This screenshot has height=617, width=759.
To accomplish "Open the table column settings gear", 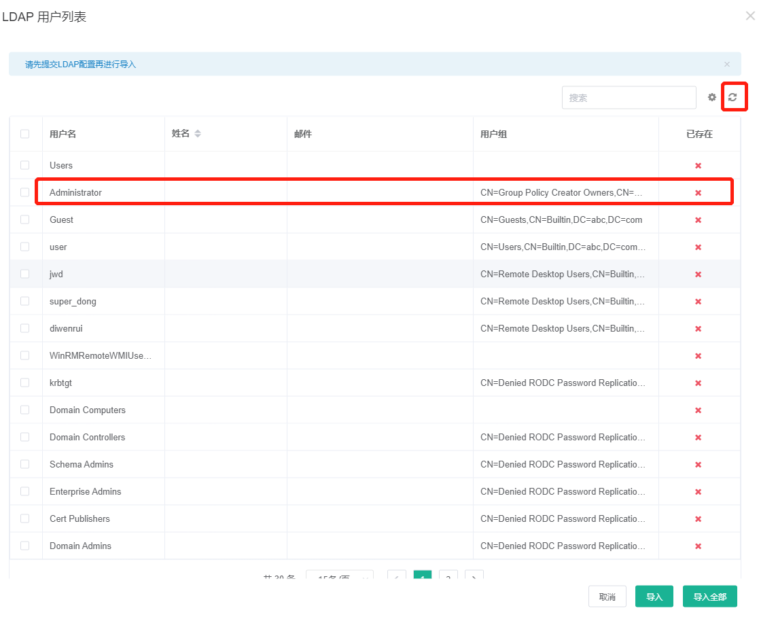I will click(x=711, y=97).
